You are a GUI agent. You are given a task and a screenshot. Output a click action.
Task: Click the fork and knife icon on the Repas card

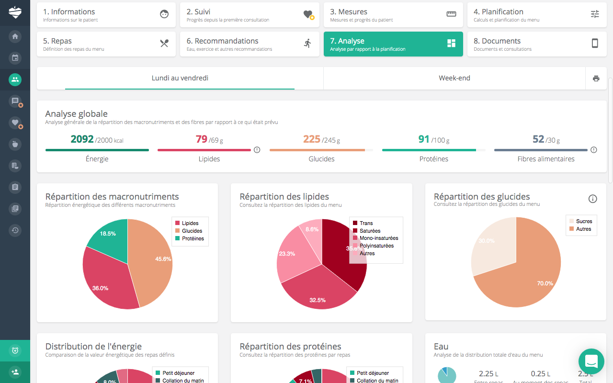click(x=164, y=44)
